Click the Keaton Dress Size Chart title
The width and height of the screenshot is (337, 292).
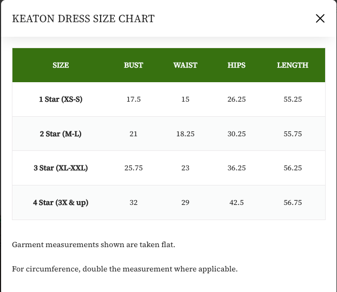(83, 19)
